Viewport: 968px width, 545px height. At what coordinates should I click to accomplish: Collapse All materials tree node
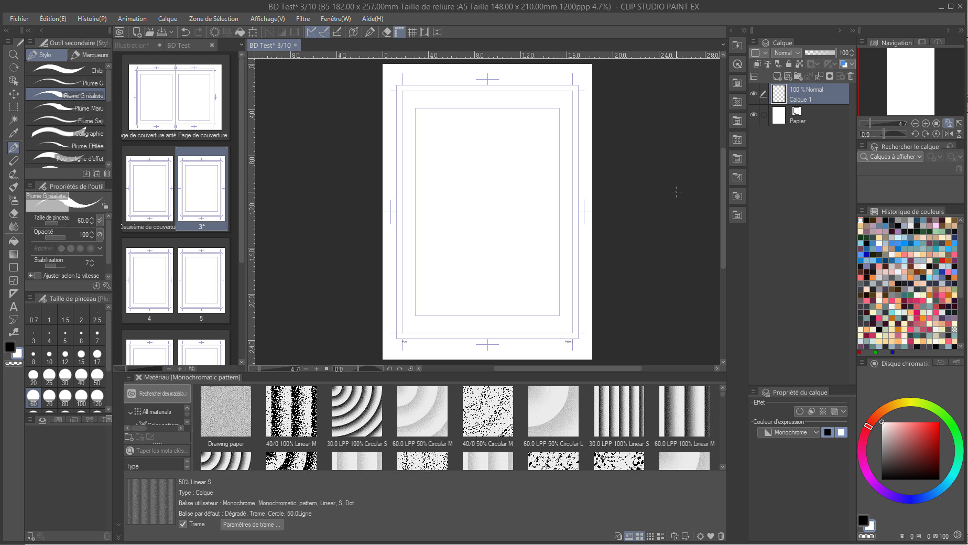pyautogui.click(x=130, y=412)
